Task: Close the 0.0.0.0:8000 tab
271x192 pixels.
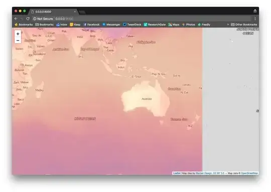Action: coord(75,12)
